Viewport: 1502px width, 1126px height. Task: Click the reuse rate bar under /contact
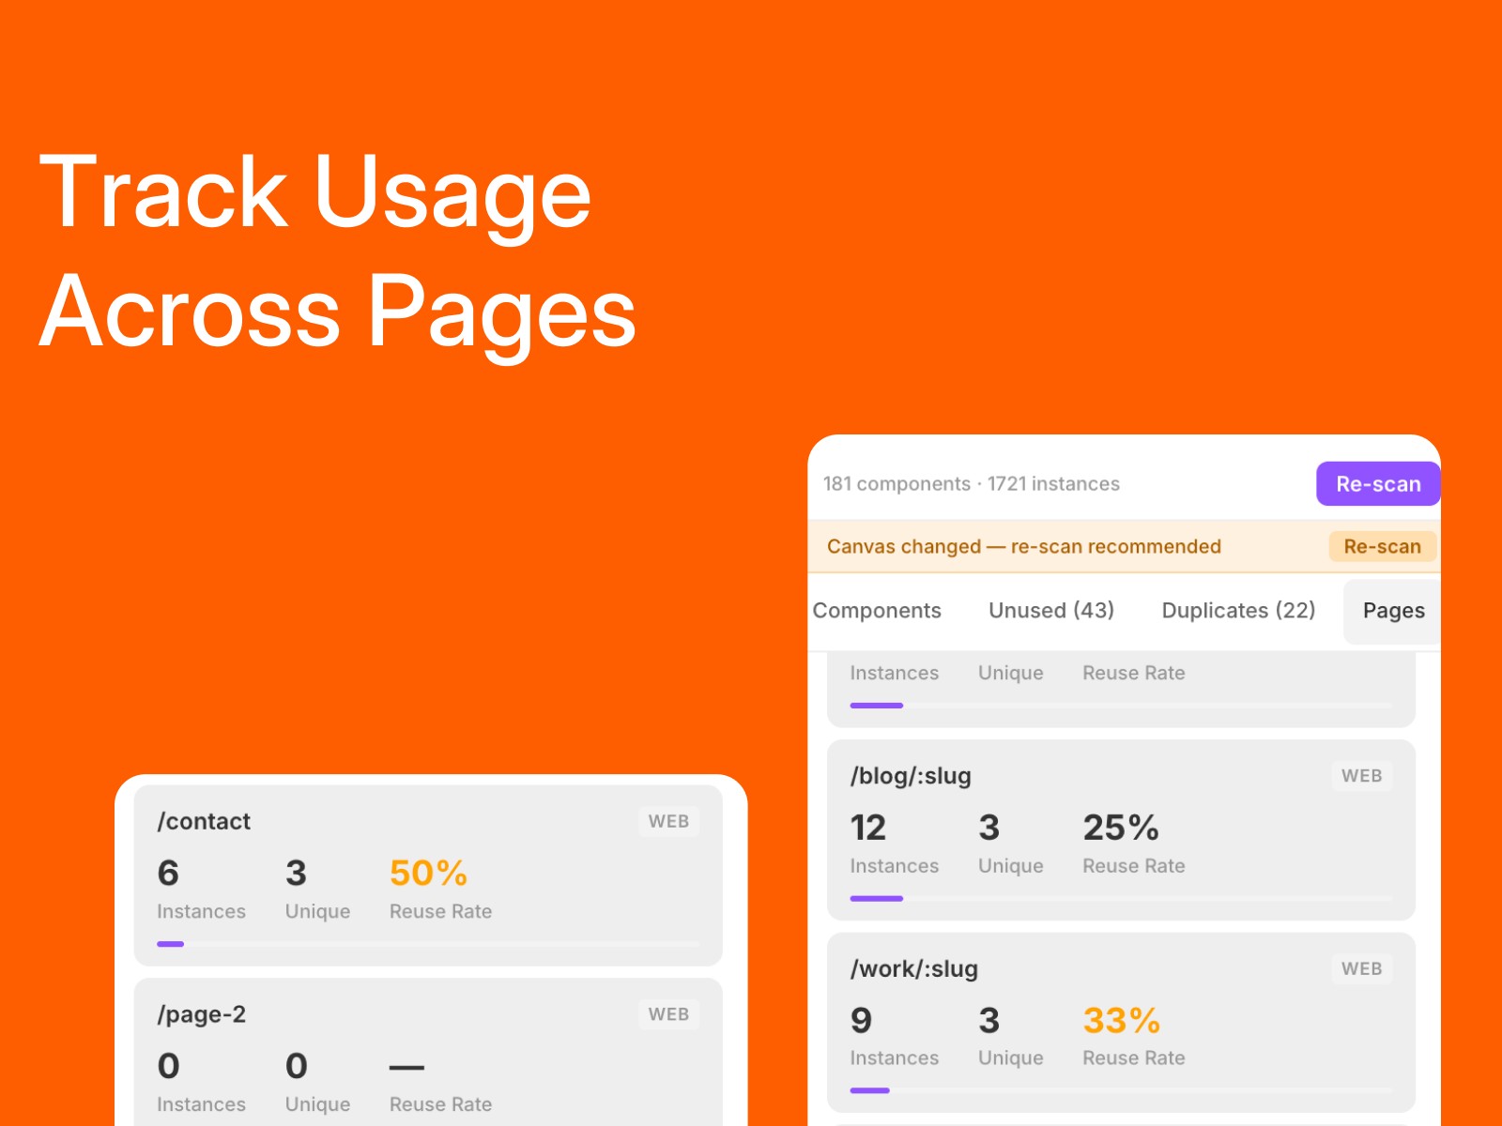click(427, 944)
